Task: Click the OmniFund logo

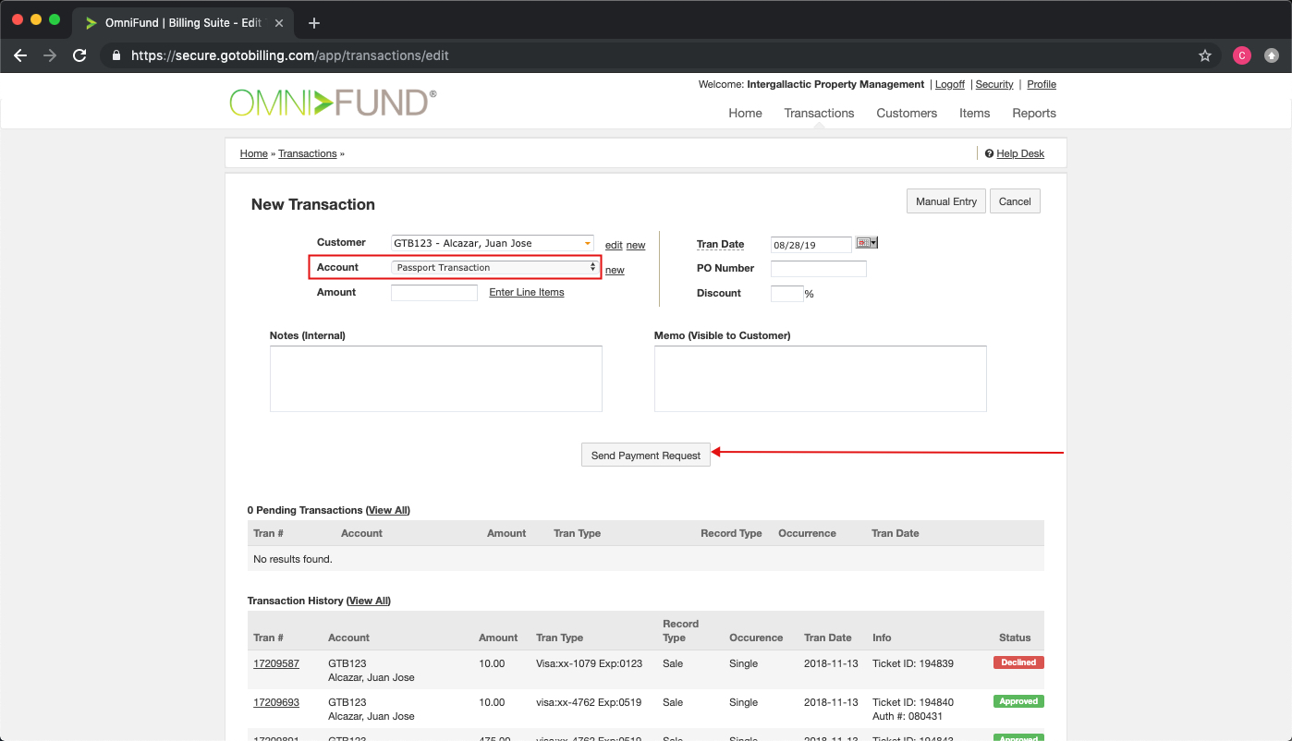Action: coord(333,102)
